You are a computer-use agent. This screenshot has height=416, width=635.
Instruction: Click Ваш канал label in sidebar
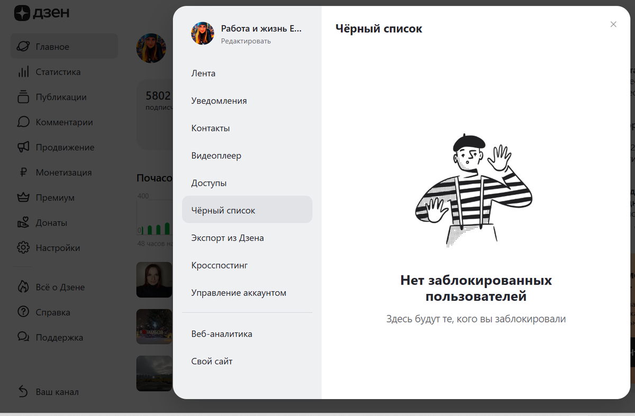click(57, 392)
